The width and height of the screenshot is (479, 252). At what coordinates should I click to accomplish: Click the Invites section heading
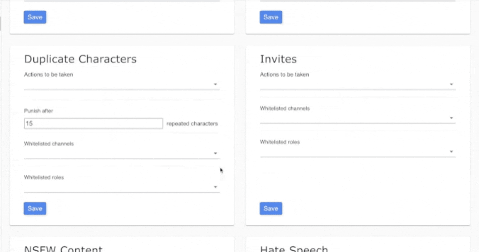(278, 59)
